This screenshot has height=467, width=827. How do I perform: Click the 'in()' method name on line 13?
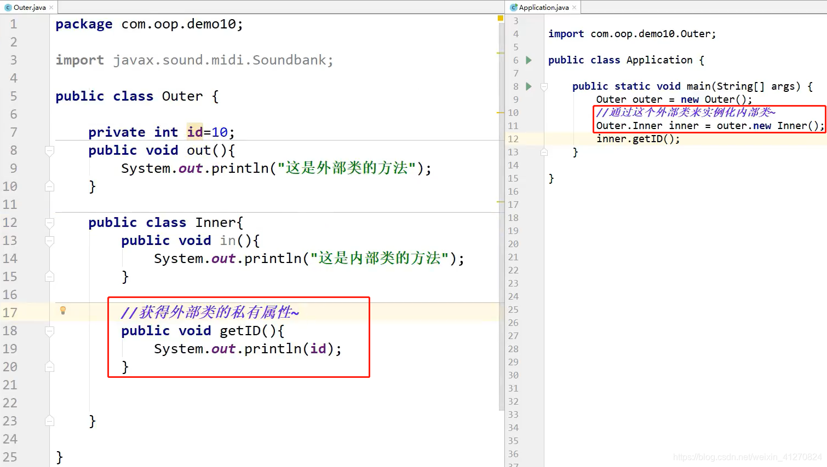(236, 241)
